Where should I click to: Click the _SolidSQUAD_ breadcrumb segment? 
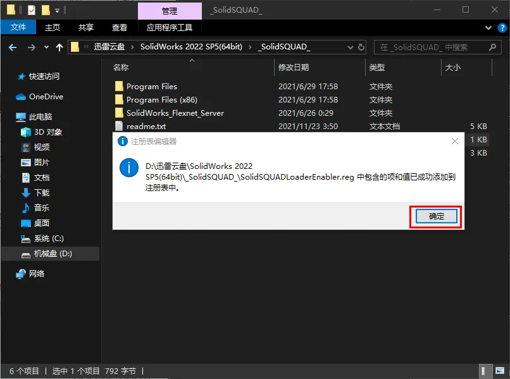[284, 47]
